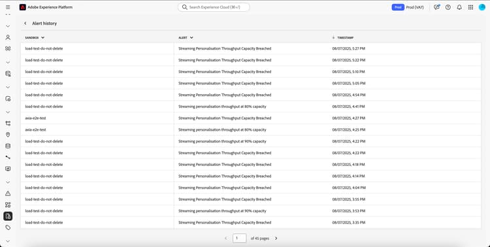Click the SANDBOX column header label
The image size is (490, 247).
[x=32, y=37]
